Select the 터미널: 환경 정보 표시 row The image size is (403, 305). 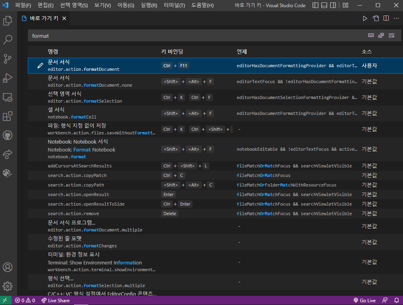(215, 262)
